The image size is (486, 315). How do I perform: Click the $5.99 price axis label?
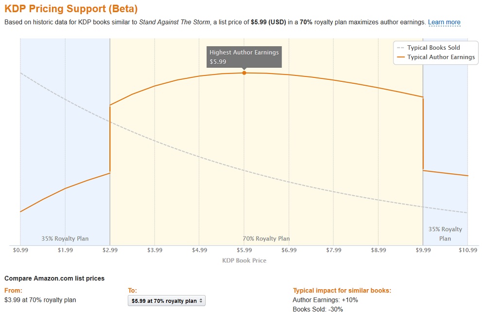point(244,250)
